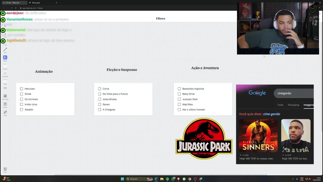Click the POR PTB2 language indicator

tap(302, 179)
